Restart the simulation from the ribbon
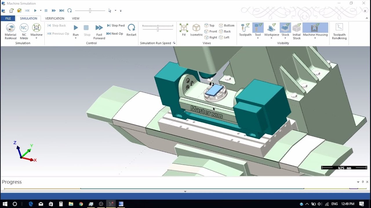Screen dimensions: 371x208 [131, 30]
